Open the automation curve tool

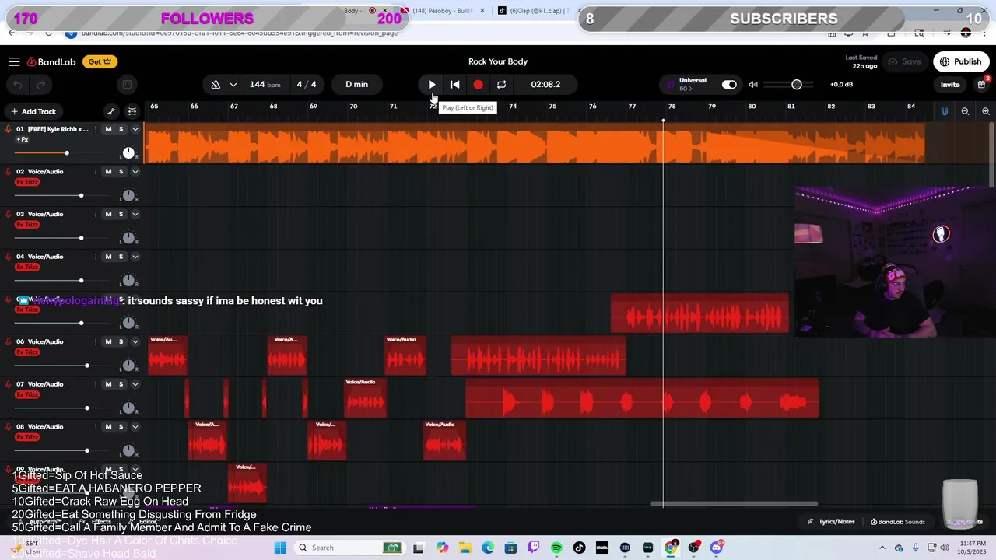click(111, 111)
